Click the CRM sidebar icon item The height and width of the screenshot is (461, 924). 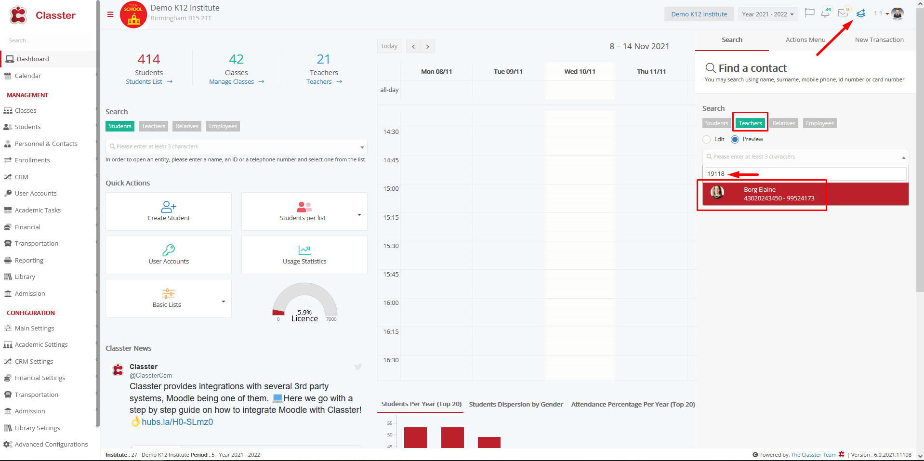[21, 177]
